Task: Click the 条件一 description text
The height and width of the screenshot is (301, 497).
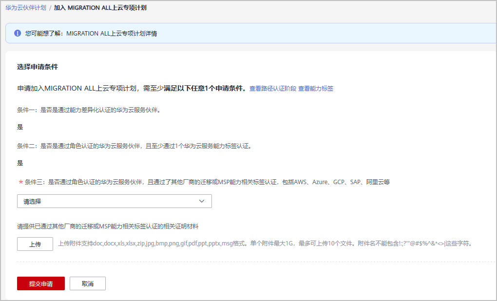Action: (x=89, y=110)
